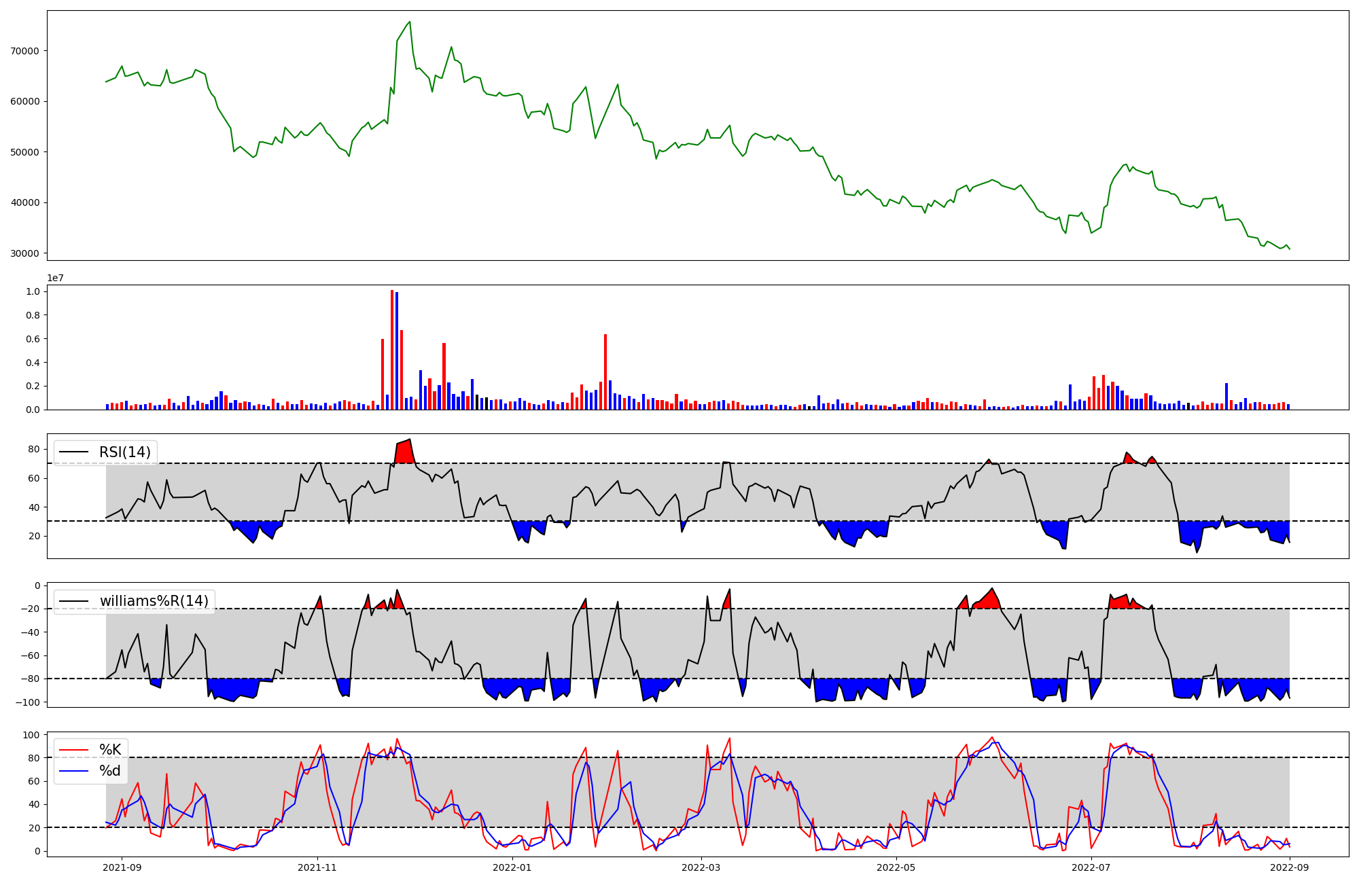Screen dimensions: 1359x883
Task: Click the %d legend text
Action: 110,771
